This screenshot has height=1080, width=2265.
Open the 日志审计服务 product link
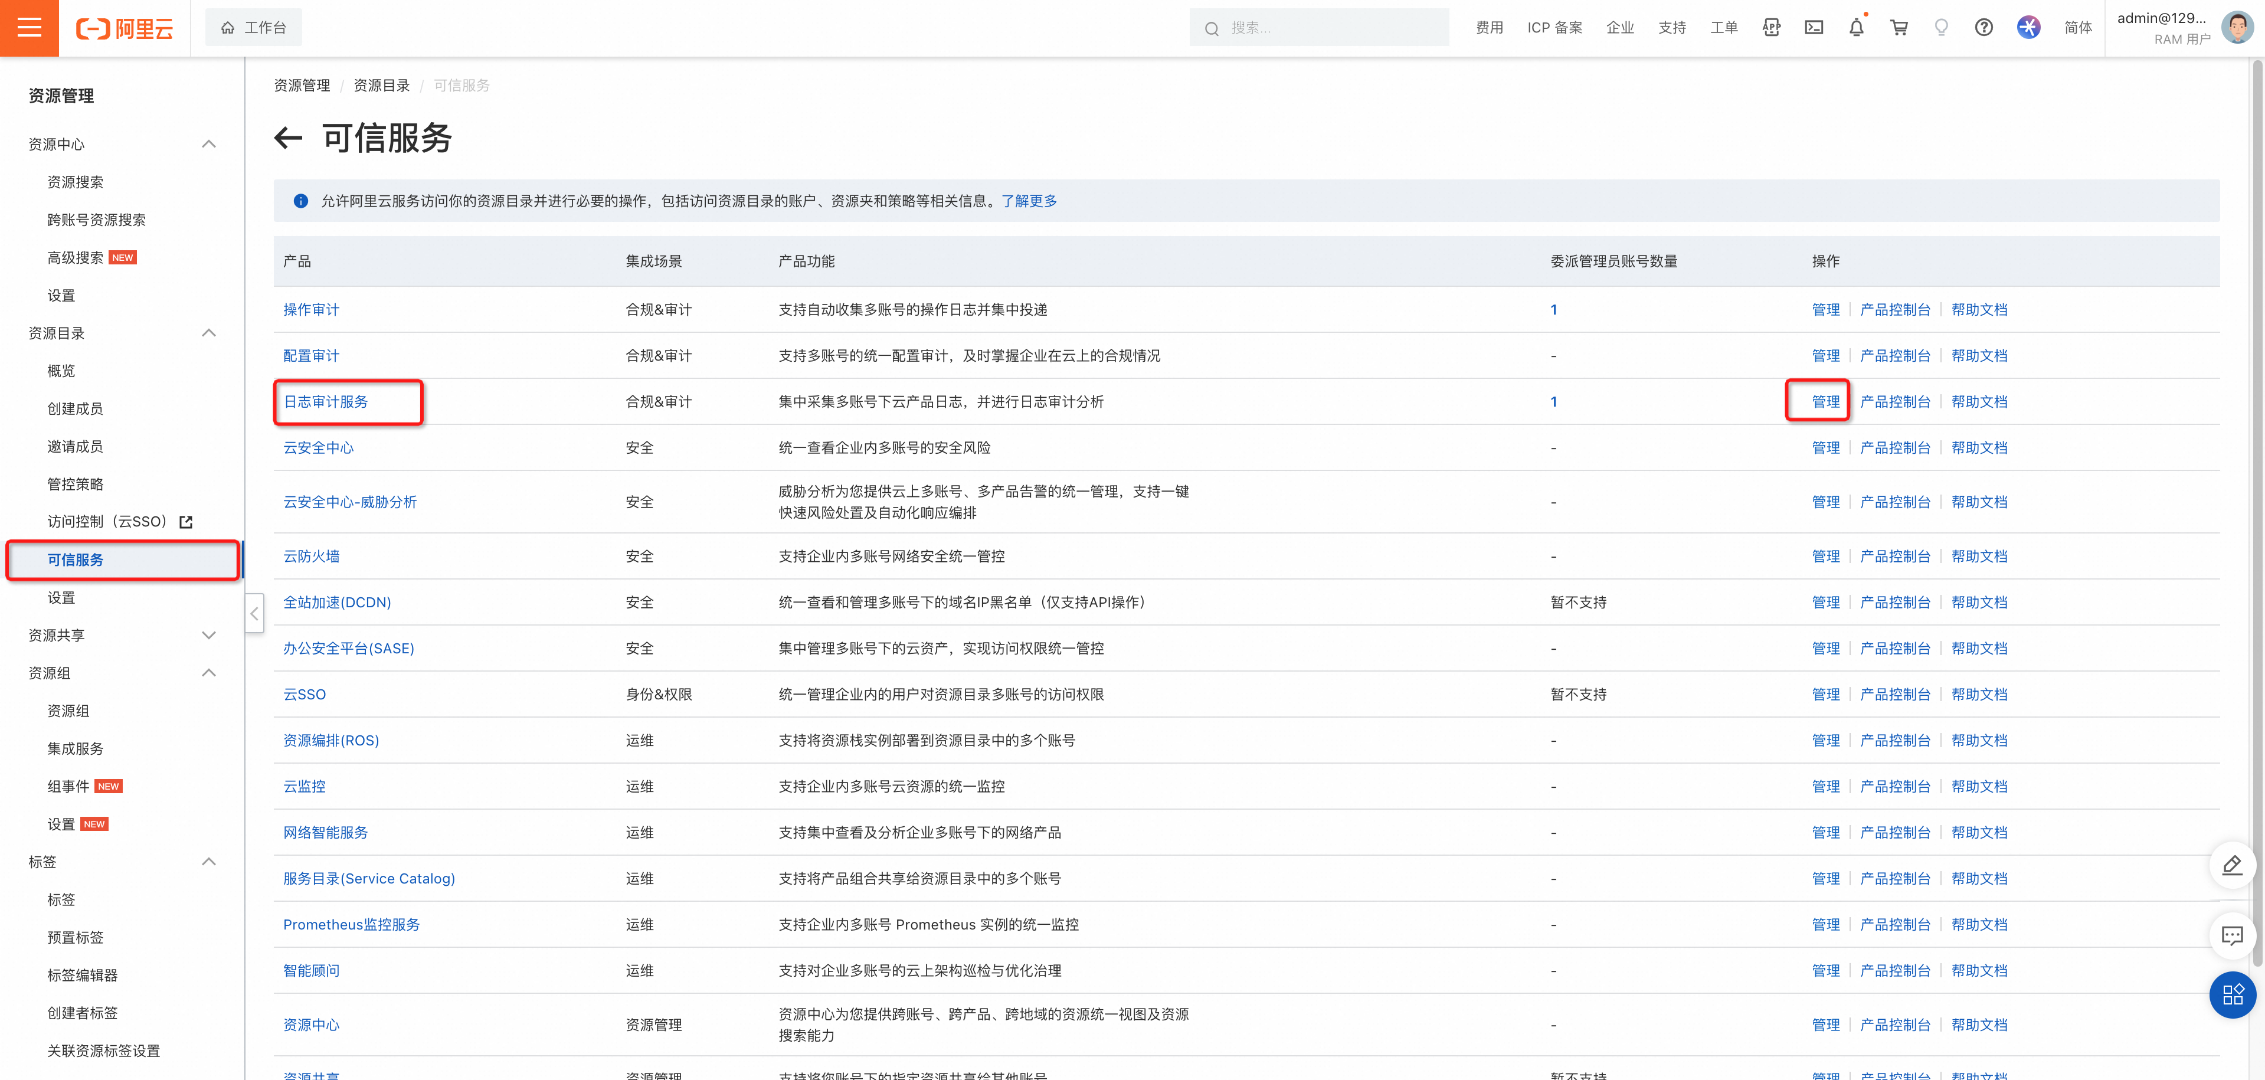click(x=325, y=402)
